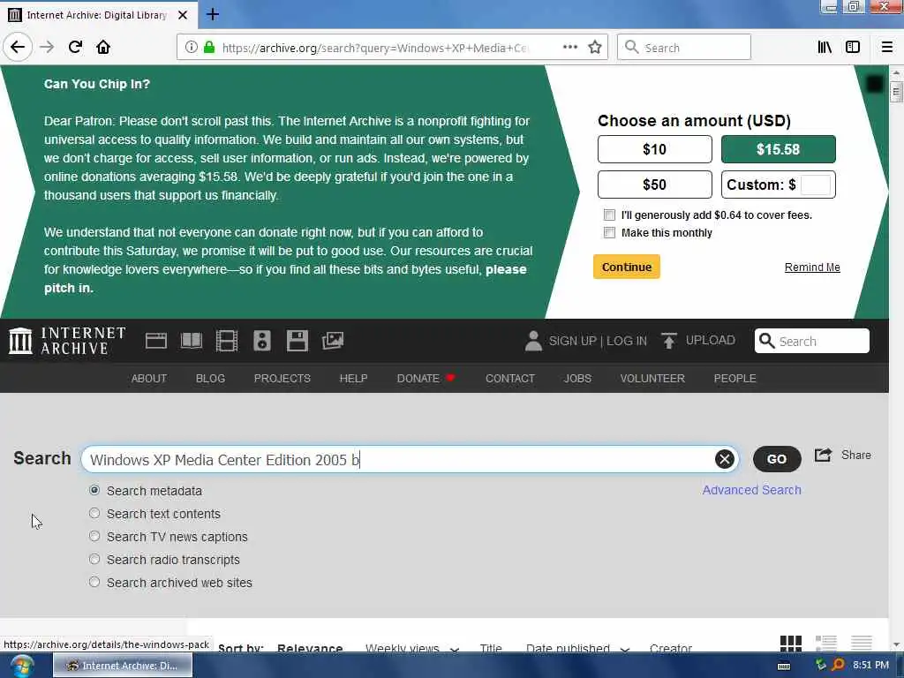Click the user avatar icon
Image resolution: width=904 pixels, height=678 pixels.
(x=533, y=341)
